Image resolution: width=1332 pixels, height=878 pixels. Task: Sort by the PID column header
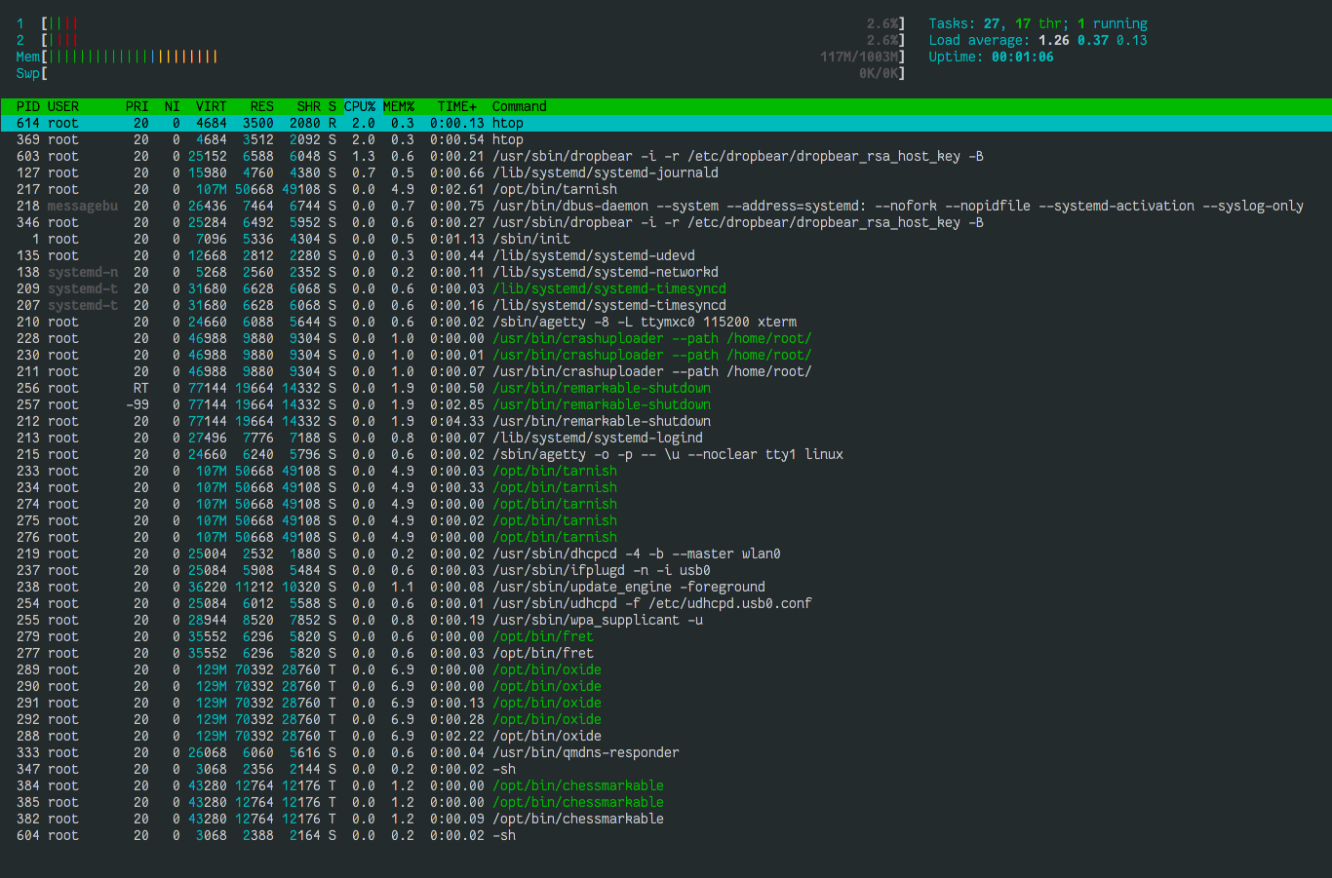pos(27,106)
